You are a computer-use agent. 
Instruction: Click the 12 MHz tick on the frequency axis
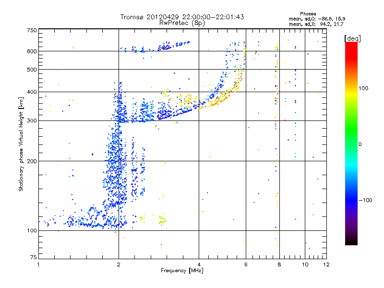pyautogui.click(x=326, y=264)
